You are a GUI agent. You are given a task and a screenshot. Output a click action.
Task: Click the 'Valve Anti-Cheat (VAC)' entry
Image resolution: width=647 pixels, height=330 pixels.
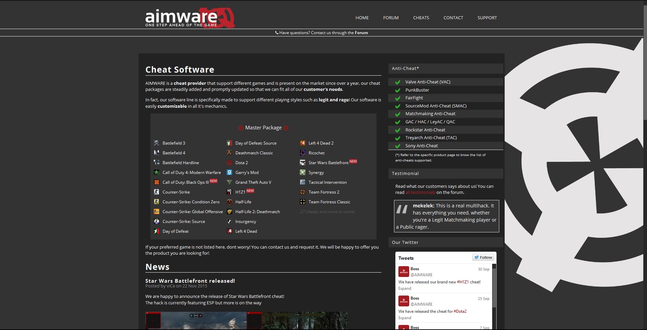point(446,82)
